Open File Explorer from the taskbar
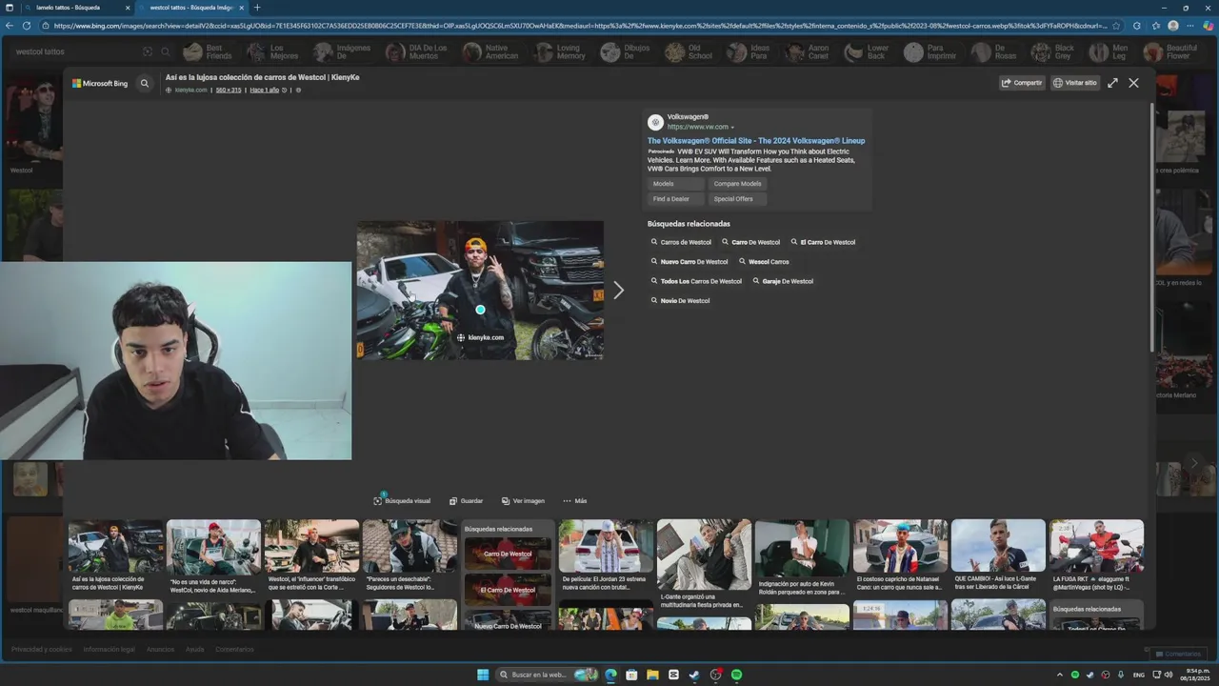 pyautogui.click(x=653, y=675)
